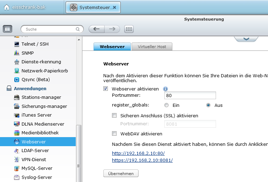Click the info icon beside Webserver aktivieren
This screenshot has height=182, width=268.
pos(165,89)
